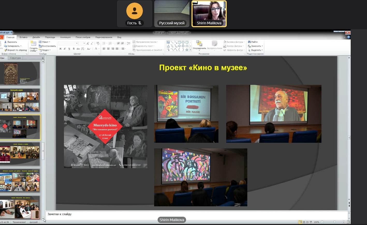Screen dimensions: 367x225
Task: Align text right in paragraph group
Action: tap(113, 49)
